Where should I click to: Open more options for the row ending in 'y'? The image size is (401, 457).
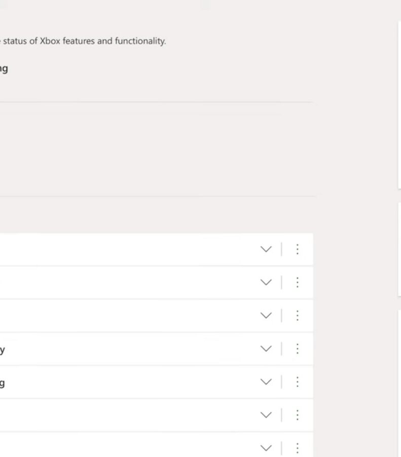click(x=297, y=349)
